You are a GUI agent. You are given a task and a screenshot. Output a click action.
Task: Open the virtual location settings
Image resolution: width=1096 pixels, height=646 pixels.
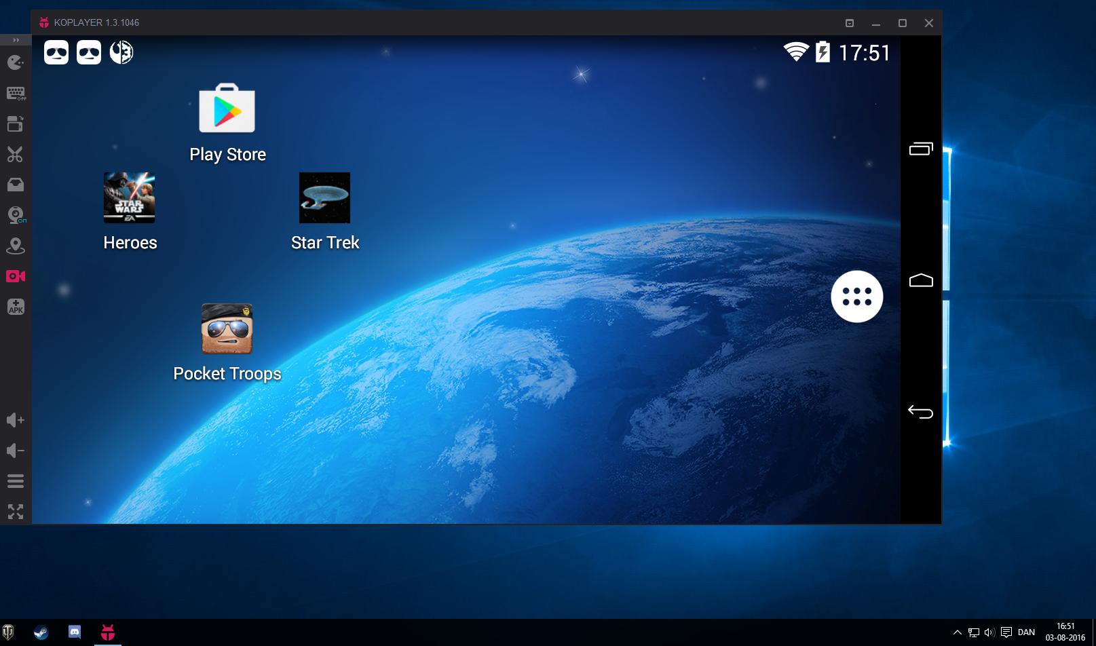(15, 246)
